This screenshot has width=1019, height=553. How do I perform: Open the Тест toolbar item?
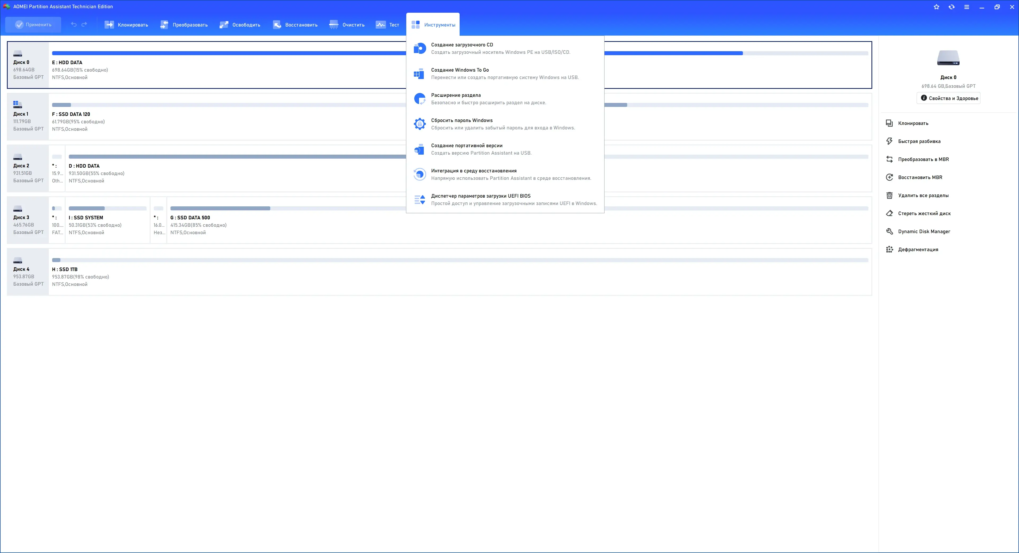(387, 24)
